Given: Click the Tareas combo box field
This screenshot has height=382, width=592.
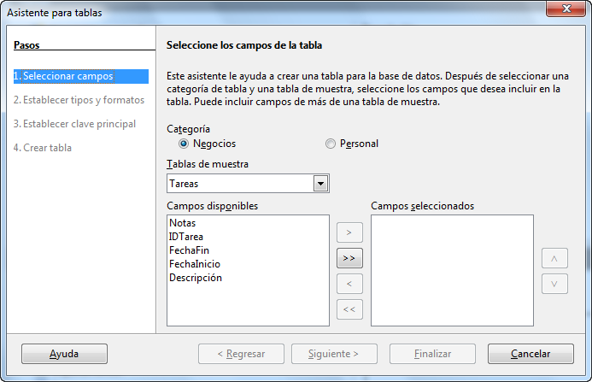Looking at the screenshot, I should click(248, 184).
